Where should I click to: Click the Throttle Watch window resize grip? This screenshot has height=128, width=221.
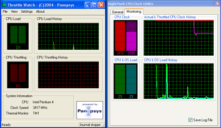tap(103, 125)
